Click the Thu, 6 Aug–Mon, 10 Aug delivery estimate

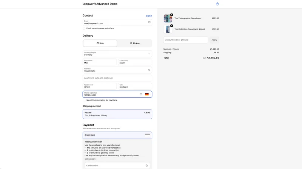pyautogui.click(x=96, y=115)
